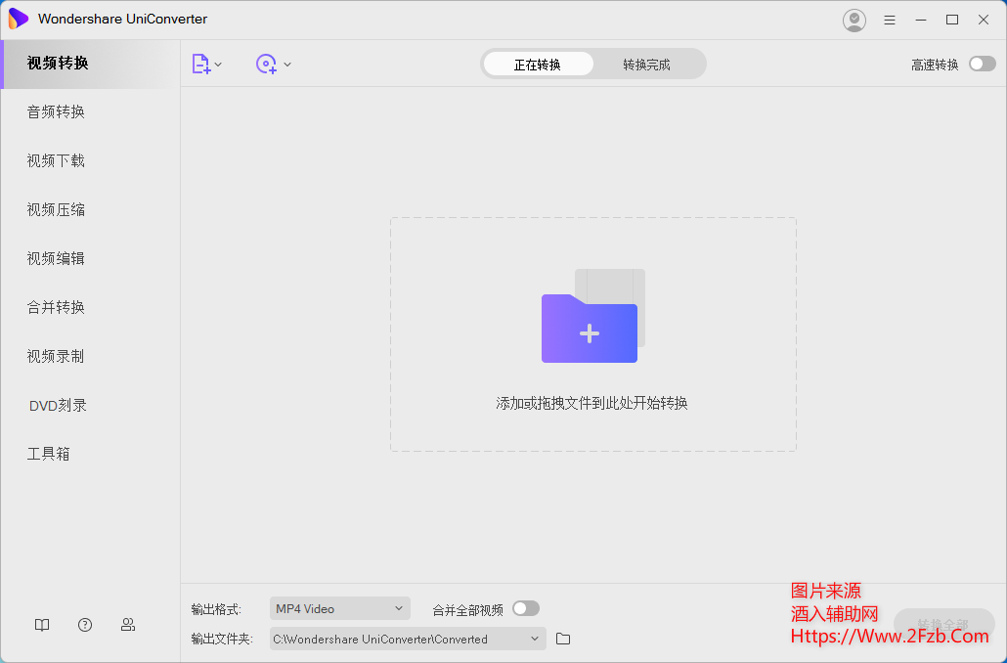
Task: Enable the 高速转换 switch
Action: click(x=981, y=63)
